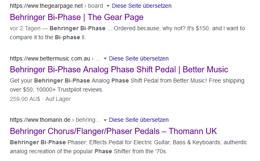Viewport: 260px width, 161px height.
Task: Click 'Diese Seite übersetzen' for Better Music result
Action: (139, 58)
